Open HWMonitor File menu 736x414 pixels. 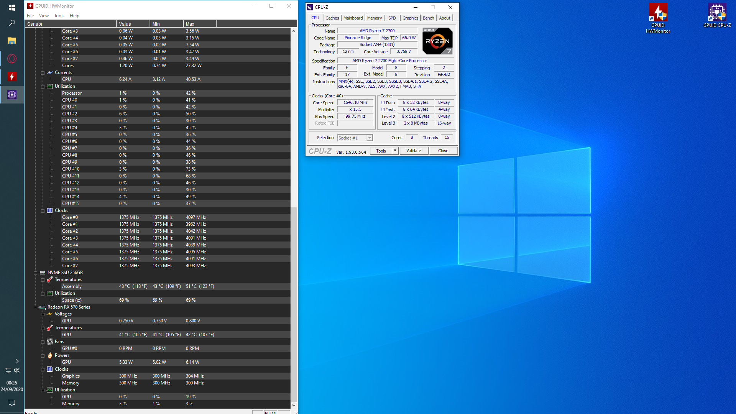coord(30,16)
